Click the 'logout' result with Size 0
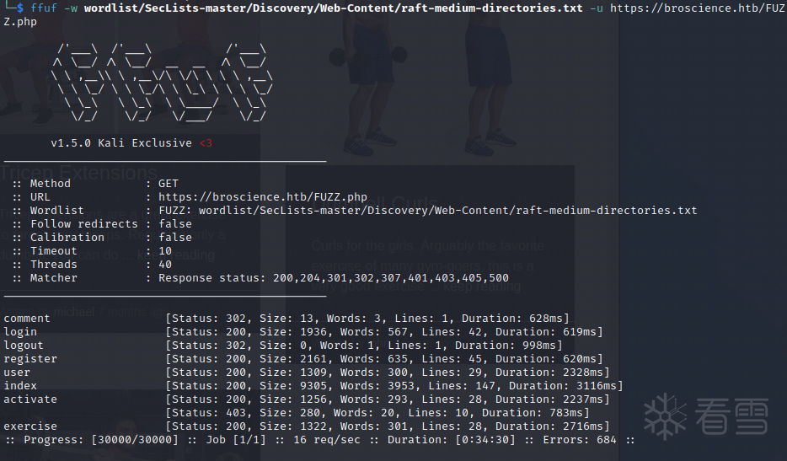Viewport: 787px width, 461px height. (x=283, y=346)
